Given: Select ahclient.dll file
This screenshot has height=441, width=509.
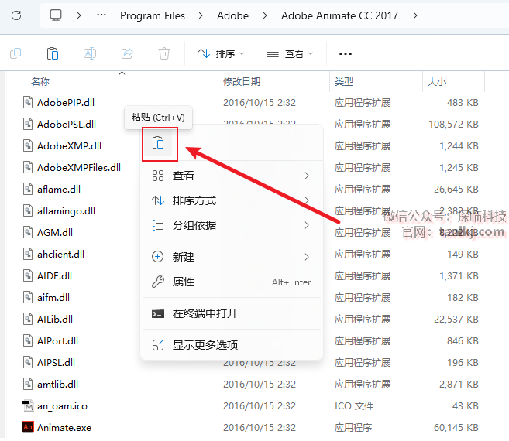Looking at the screenshot, I should (60, 255).
